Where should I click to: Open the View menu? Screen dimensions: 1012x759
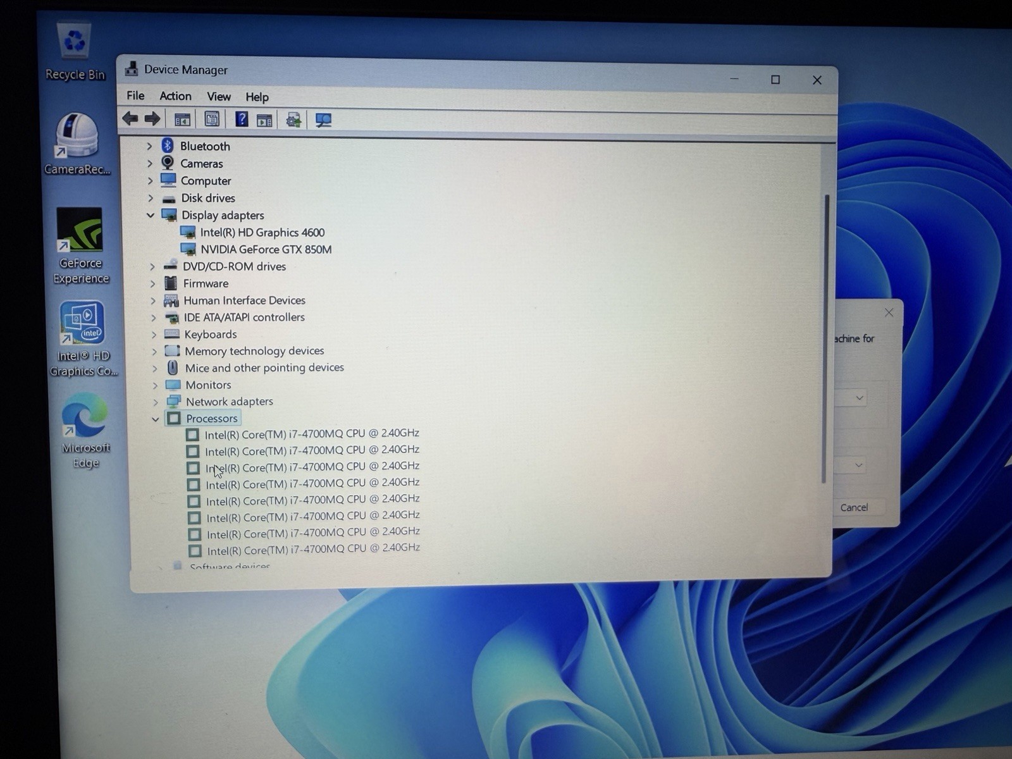tap(219, 97)
